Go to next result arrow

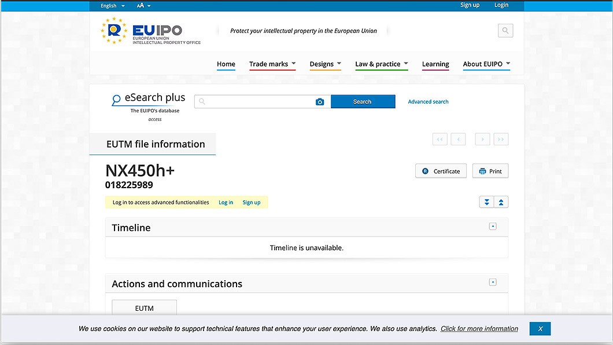(482, 140)
